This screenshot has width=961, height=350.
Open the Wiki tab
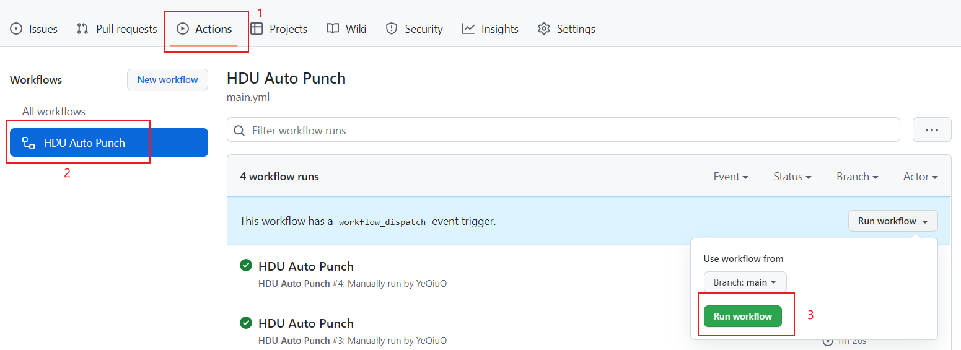pyautogui.click(x=346, y=29)
